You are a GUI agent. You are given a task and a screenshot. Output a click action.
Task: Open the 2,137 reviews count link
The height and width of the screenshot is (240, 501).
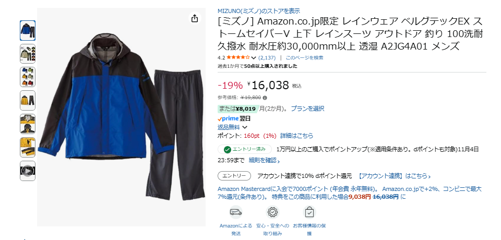(267, 58)
